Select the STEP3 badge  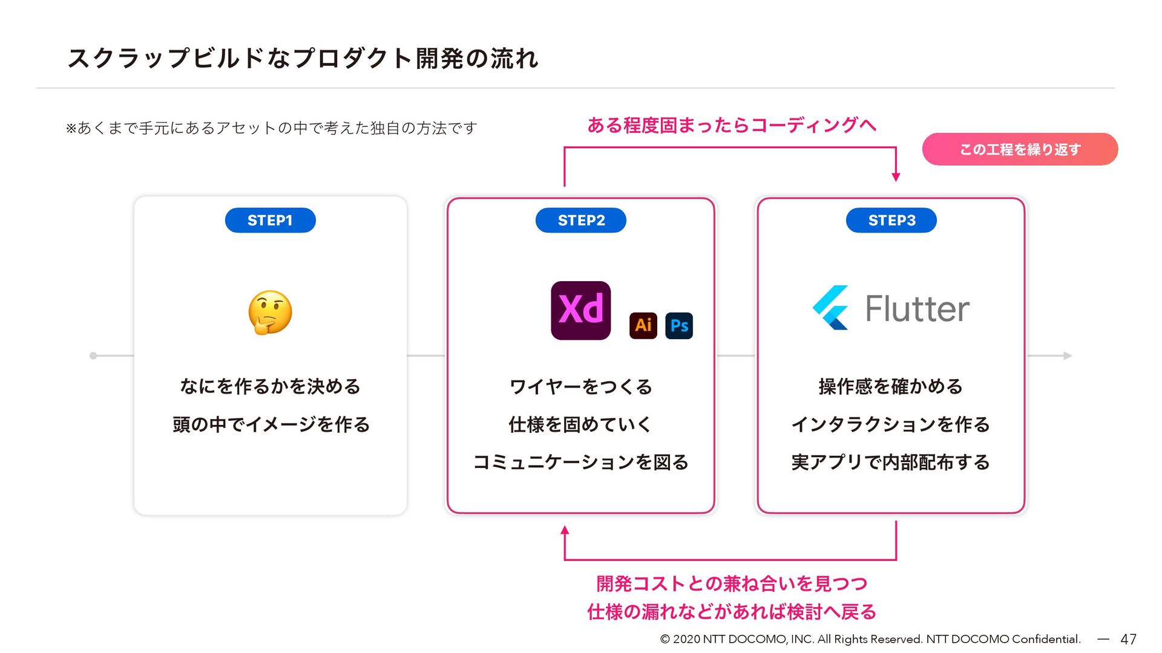[891, 220]
